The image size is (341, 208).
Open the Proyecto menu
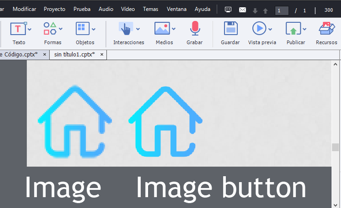[x=54, y=9]
